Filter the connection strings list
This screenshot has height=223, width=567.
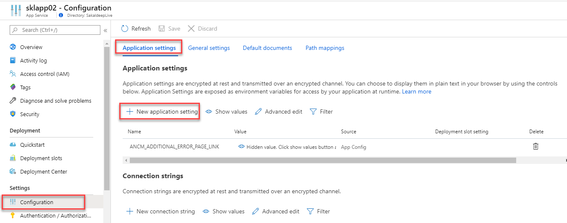(x=318, y=211)
